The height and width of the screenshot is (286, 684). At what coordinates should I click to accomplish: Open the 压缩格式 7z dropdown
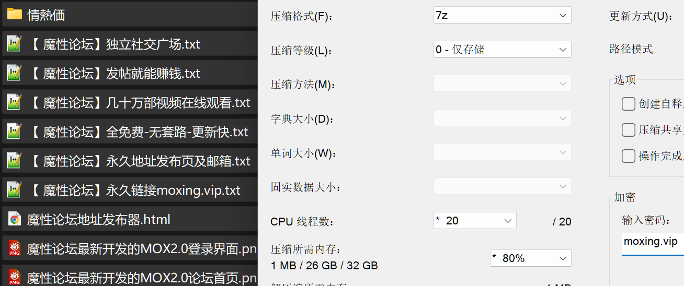click(503, 15)
